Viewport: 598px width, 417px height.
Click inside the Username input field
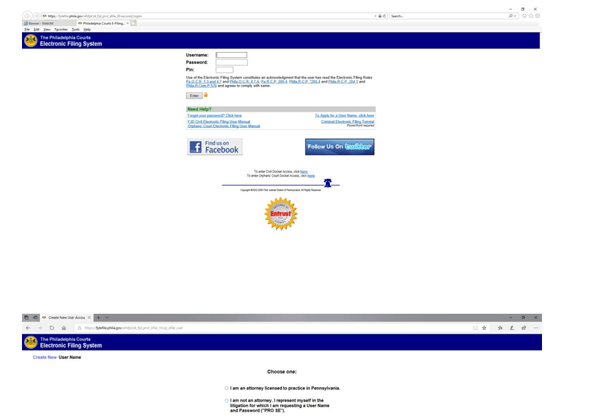(x=231, y=55)
